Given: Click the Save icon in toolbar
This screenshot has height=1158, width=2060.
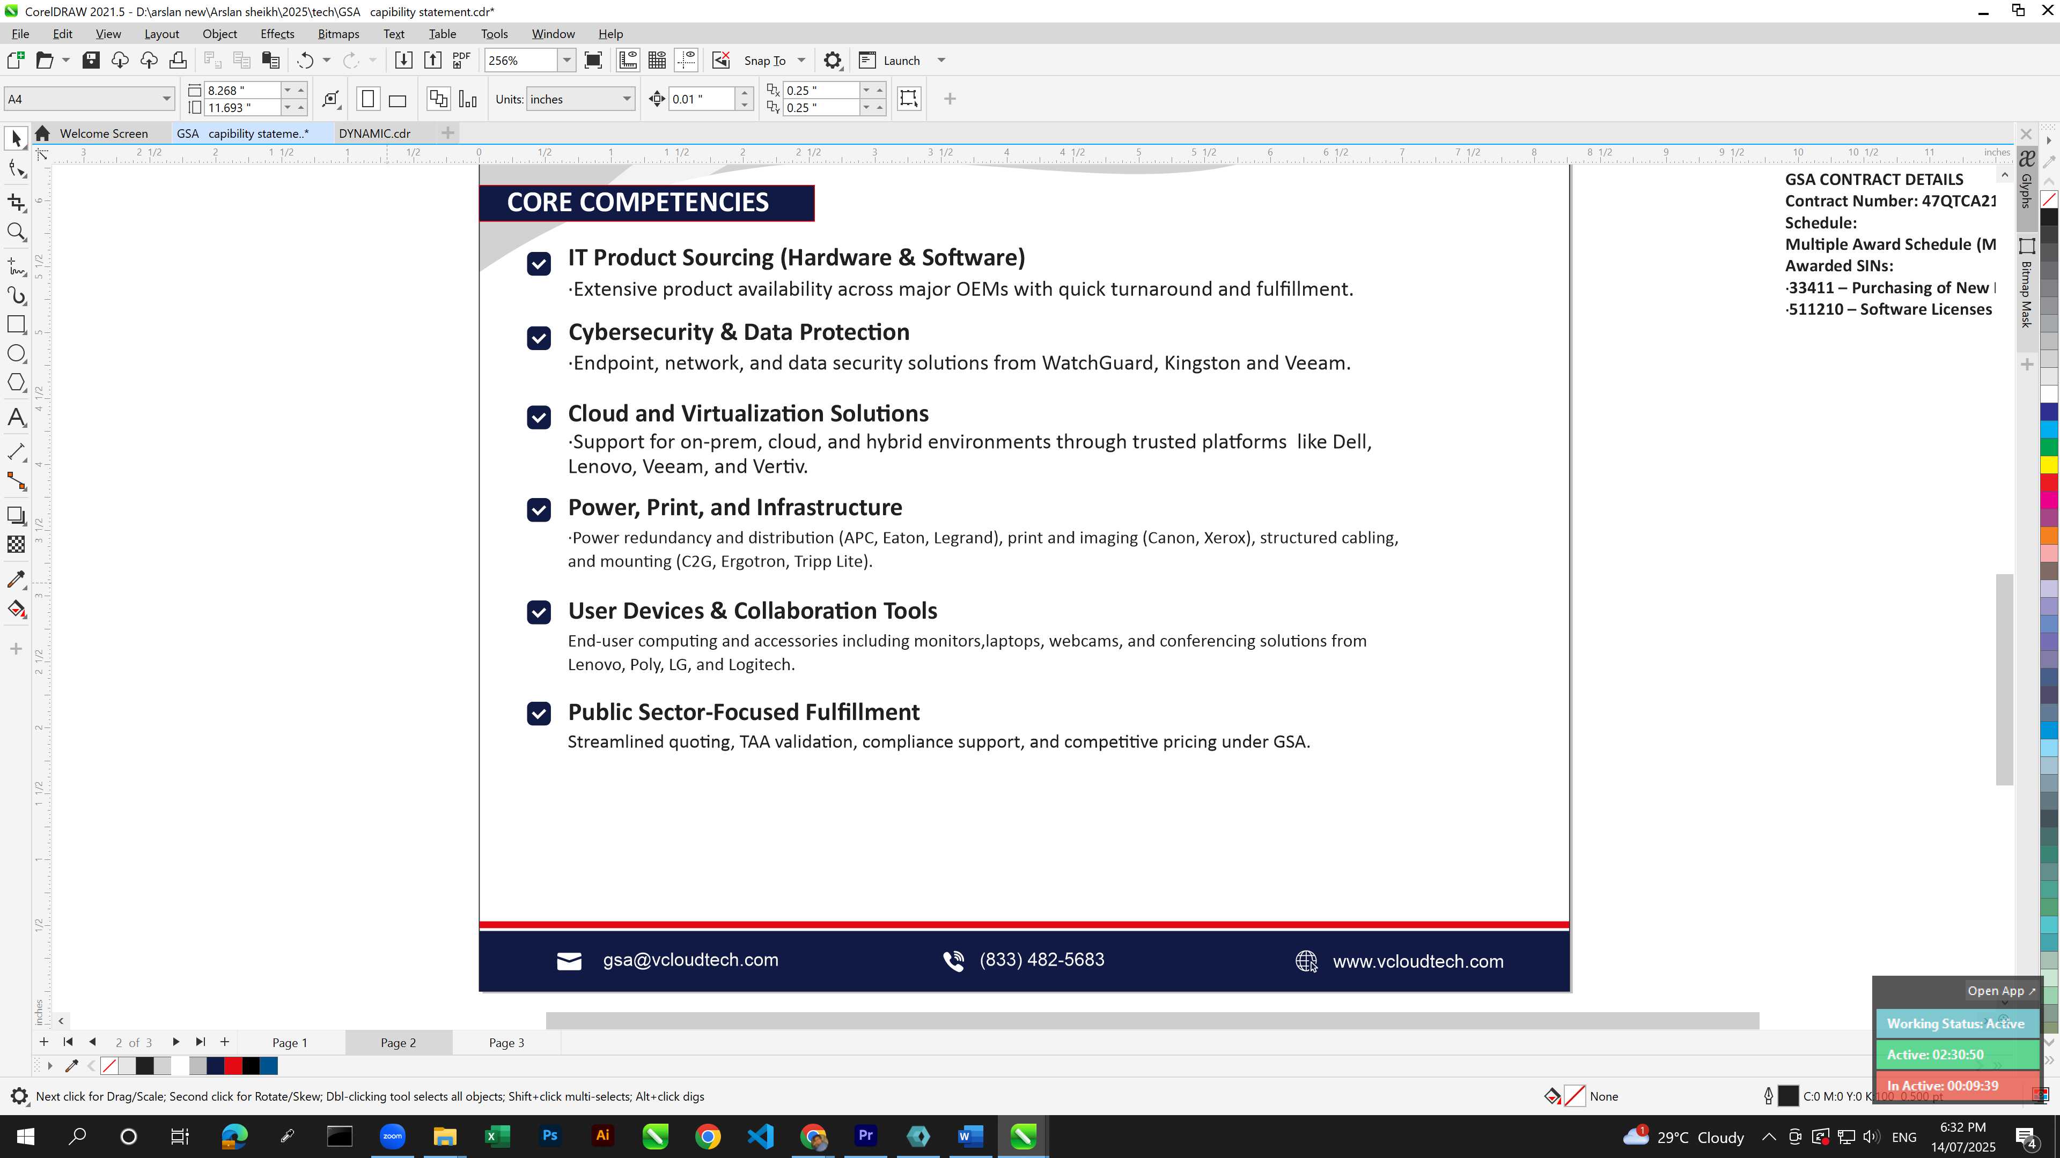Looking at the screenshot, I should (91, 61).
